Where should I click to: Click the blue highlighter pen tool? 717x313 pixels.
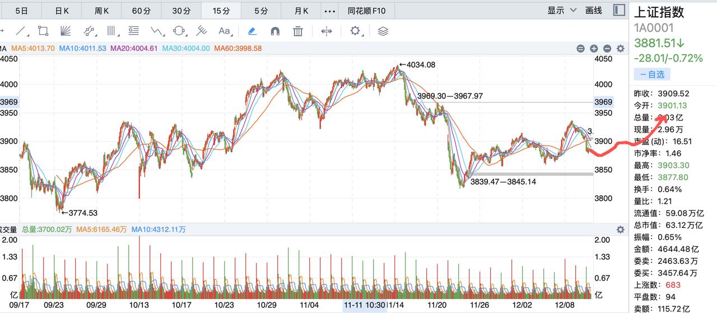tap(252, 31)
